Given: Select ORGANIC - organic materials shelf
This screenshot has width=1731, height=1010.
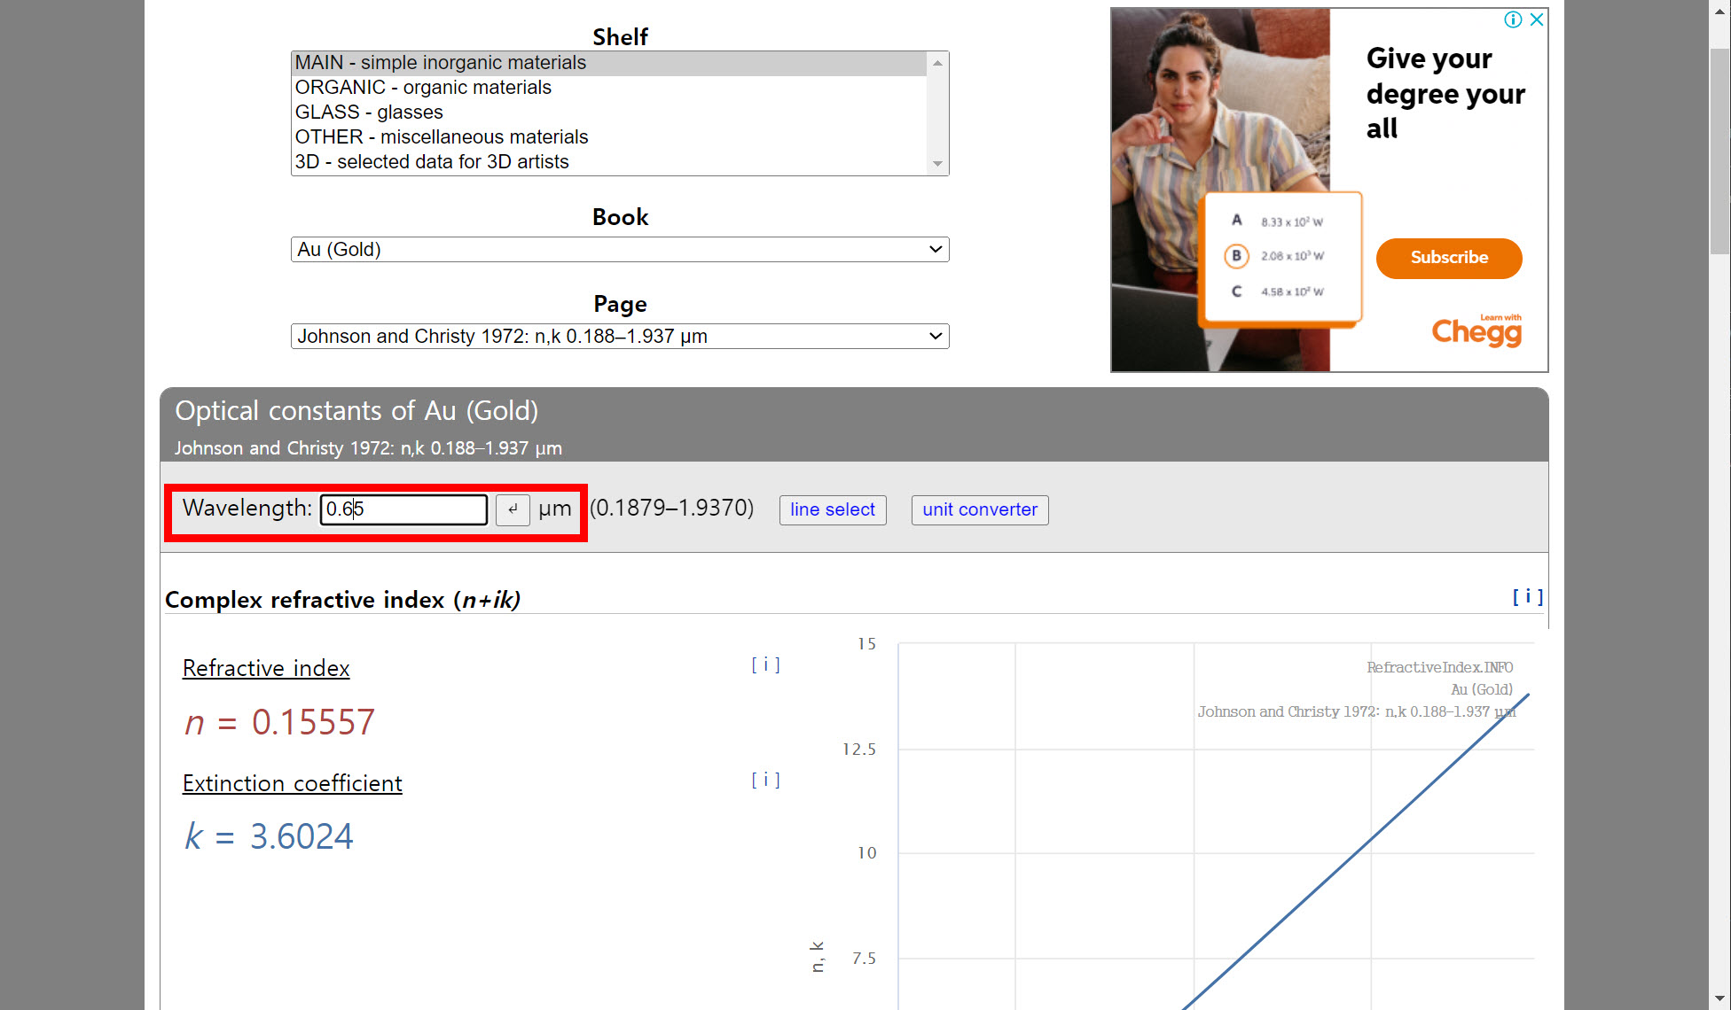Looking at the screenshot, I should [423, 88].
